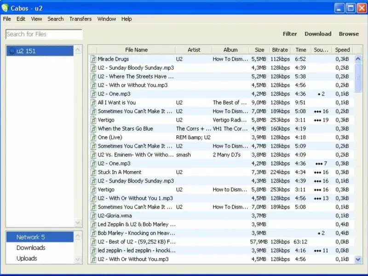Click results list scroll down arrow
This screenshot has width=368, height=276.
[358, 259]
